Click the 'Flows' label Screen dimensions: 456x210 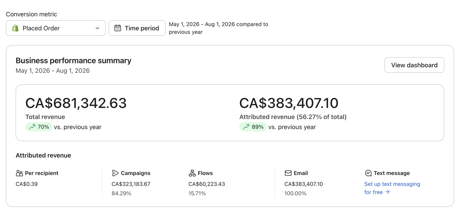205,173
